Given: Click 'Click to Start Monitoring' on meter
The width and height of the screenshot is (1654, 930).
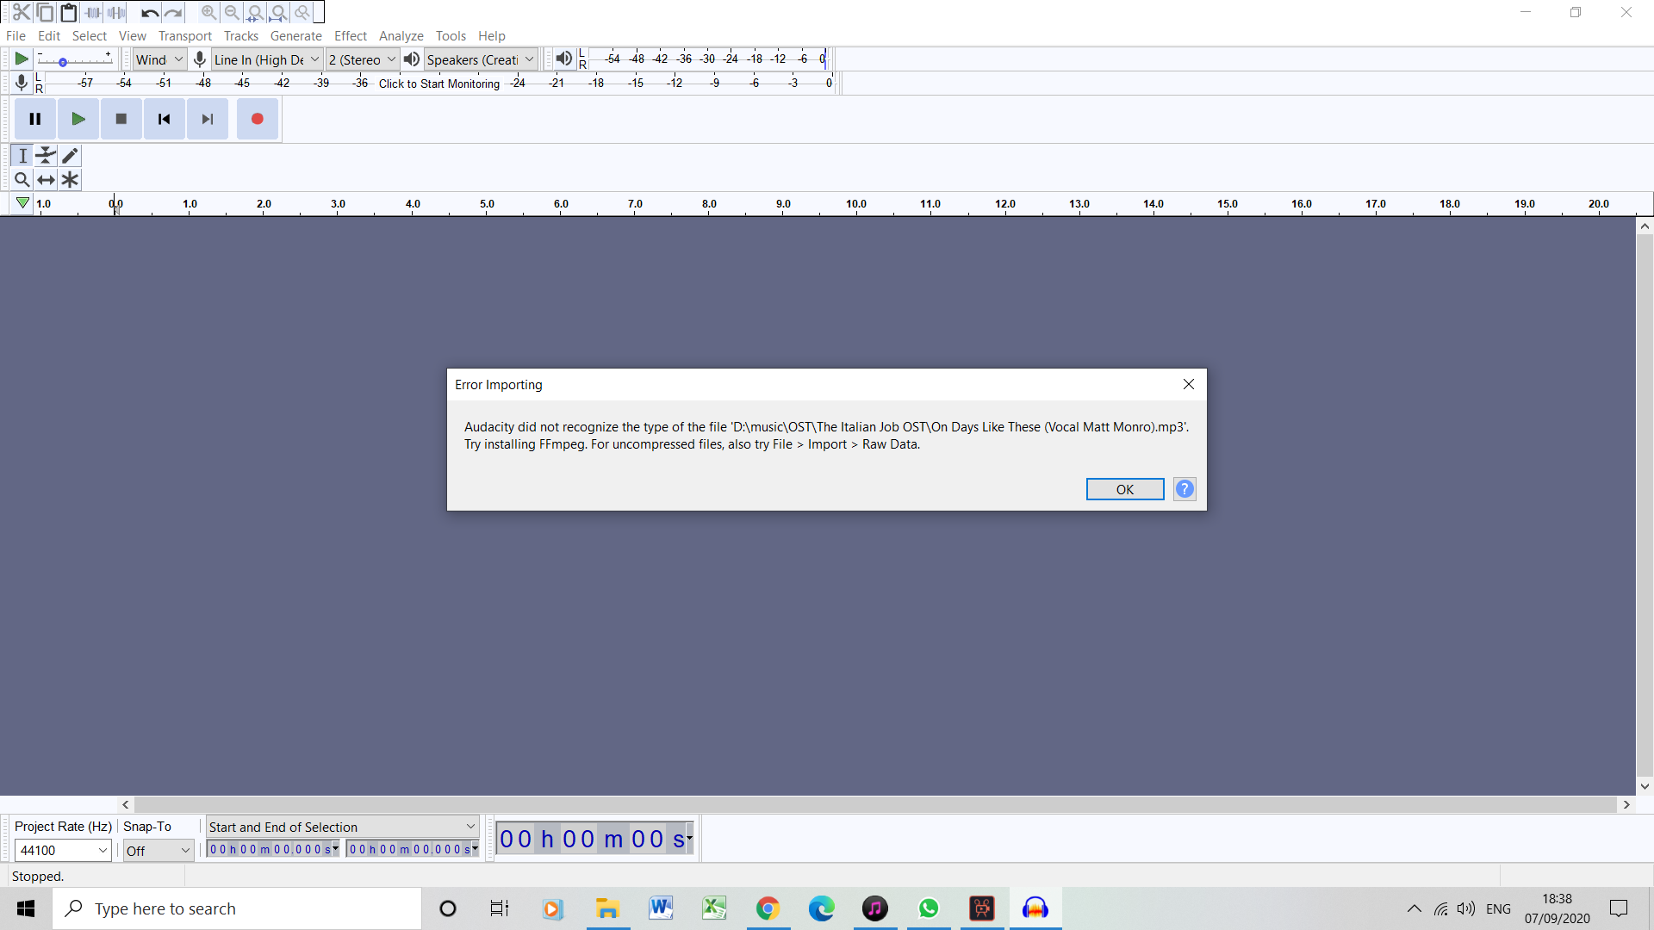Looking at the screenshot, I should (439, 84).
